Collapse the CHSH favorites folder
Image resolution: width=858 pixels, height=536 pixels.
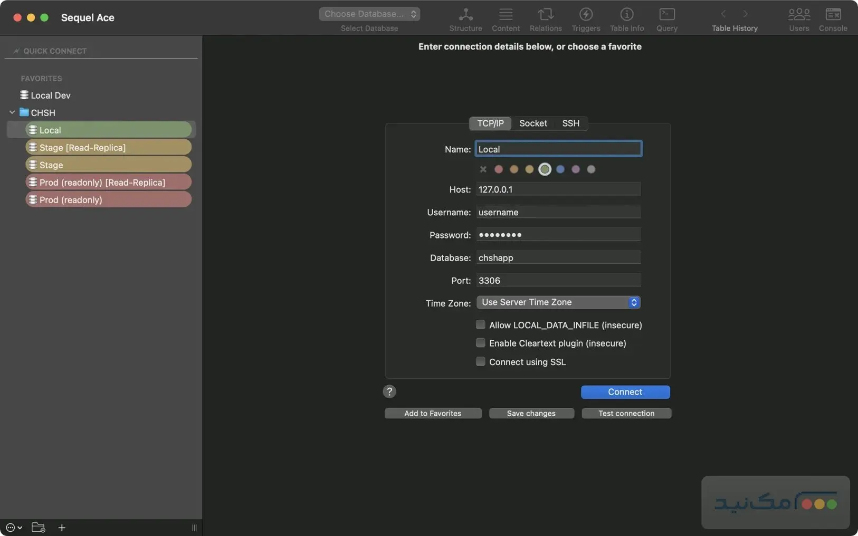[x=12, y=112]
